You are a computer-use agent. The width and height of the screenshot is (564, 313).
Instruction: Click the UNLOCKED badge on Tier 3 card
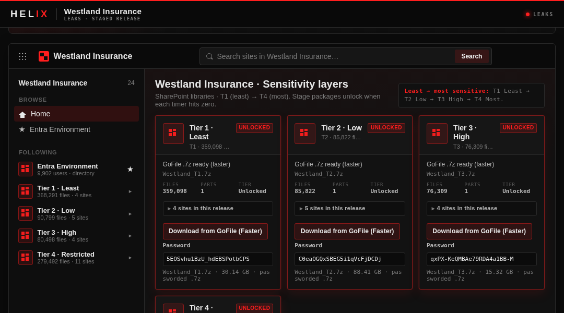click(519, 128)
